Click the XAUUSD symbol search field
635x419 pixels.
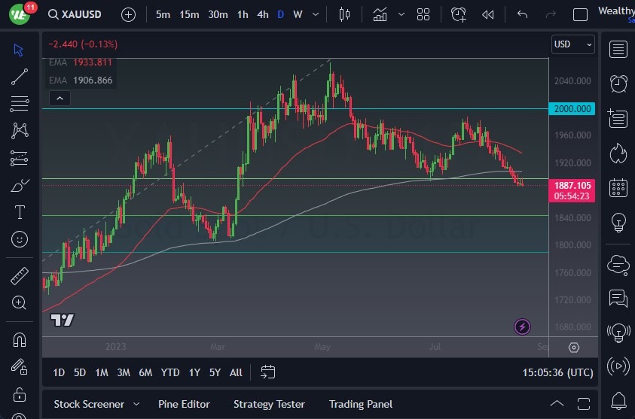point(78,14)
